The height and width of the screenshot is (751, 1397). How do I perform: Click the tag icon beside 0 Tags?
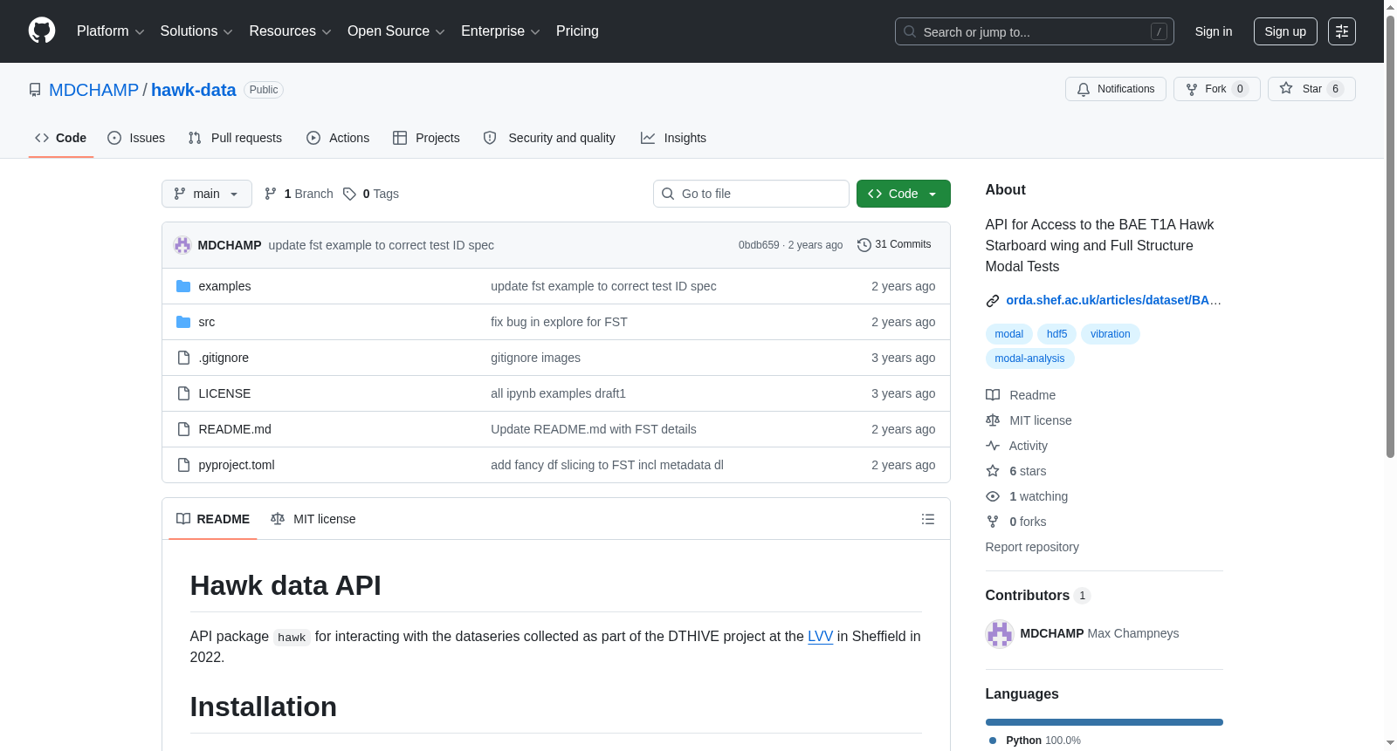click(349, 194)
